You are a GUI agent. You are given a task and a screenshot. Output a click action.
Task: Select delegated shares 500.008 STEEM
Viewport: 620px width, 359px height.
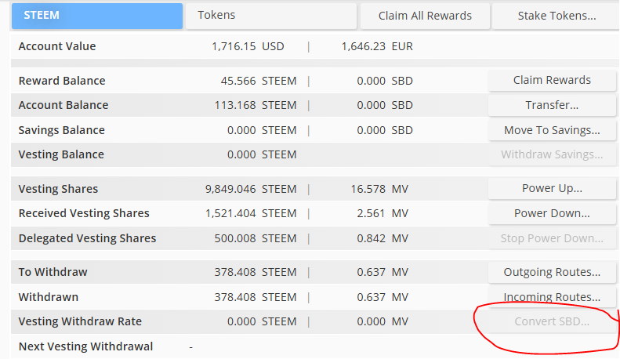point(256,238)
